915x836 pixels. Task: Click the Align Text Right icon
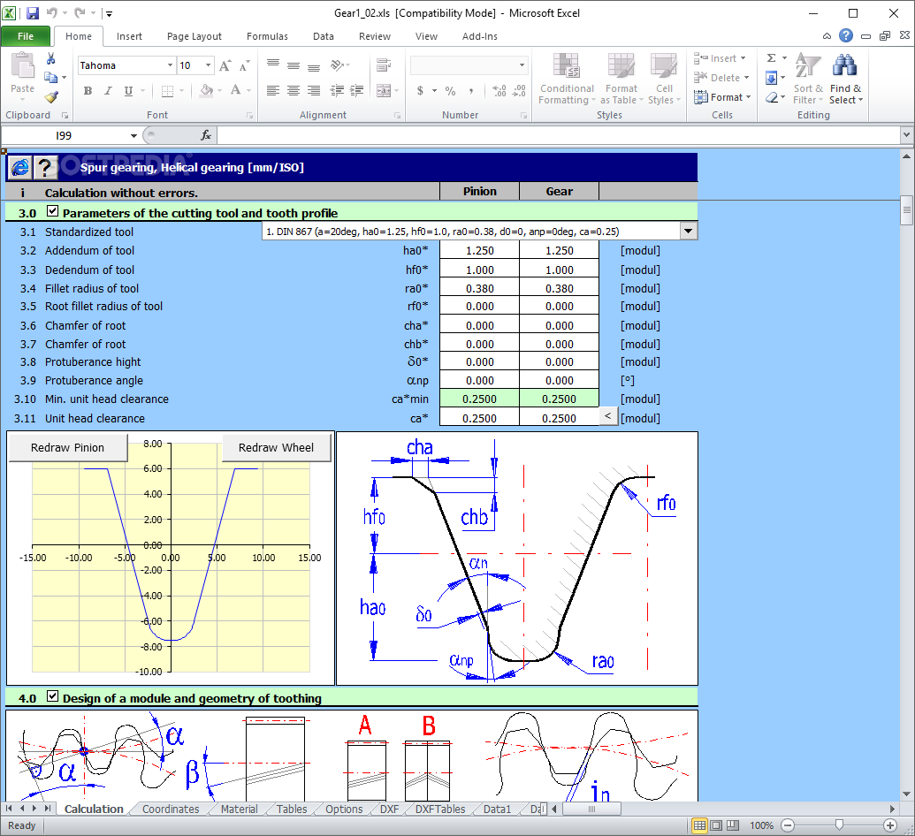point(314,90)
